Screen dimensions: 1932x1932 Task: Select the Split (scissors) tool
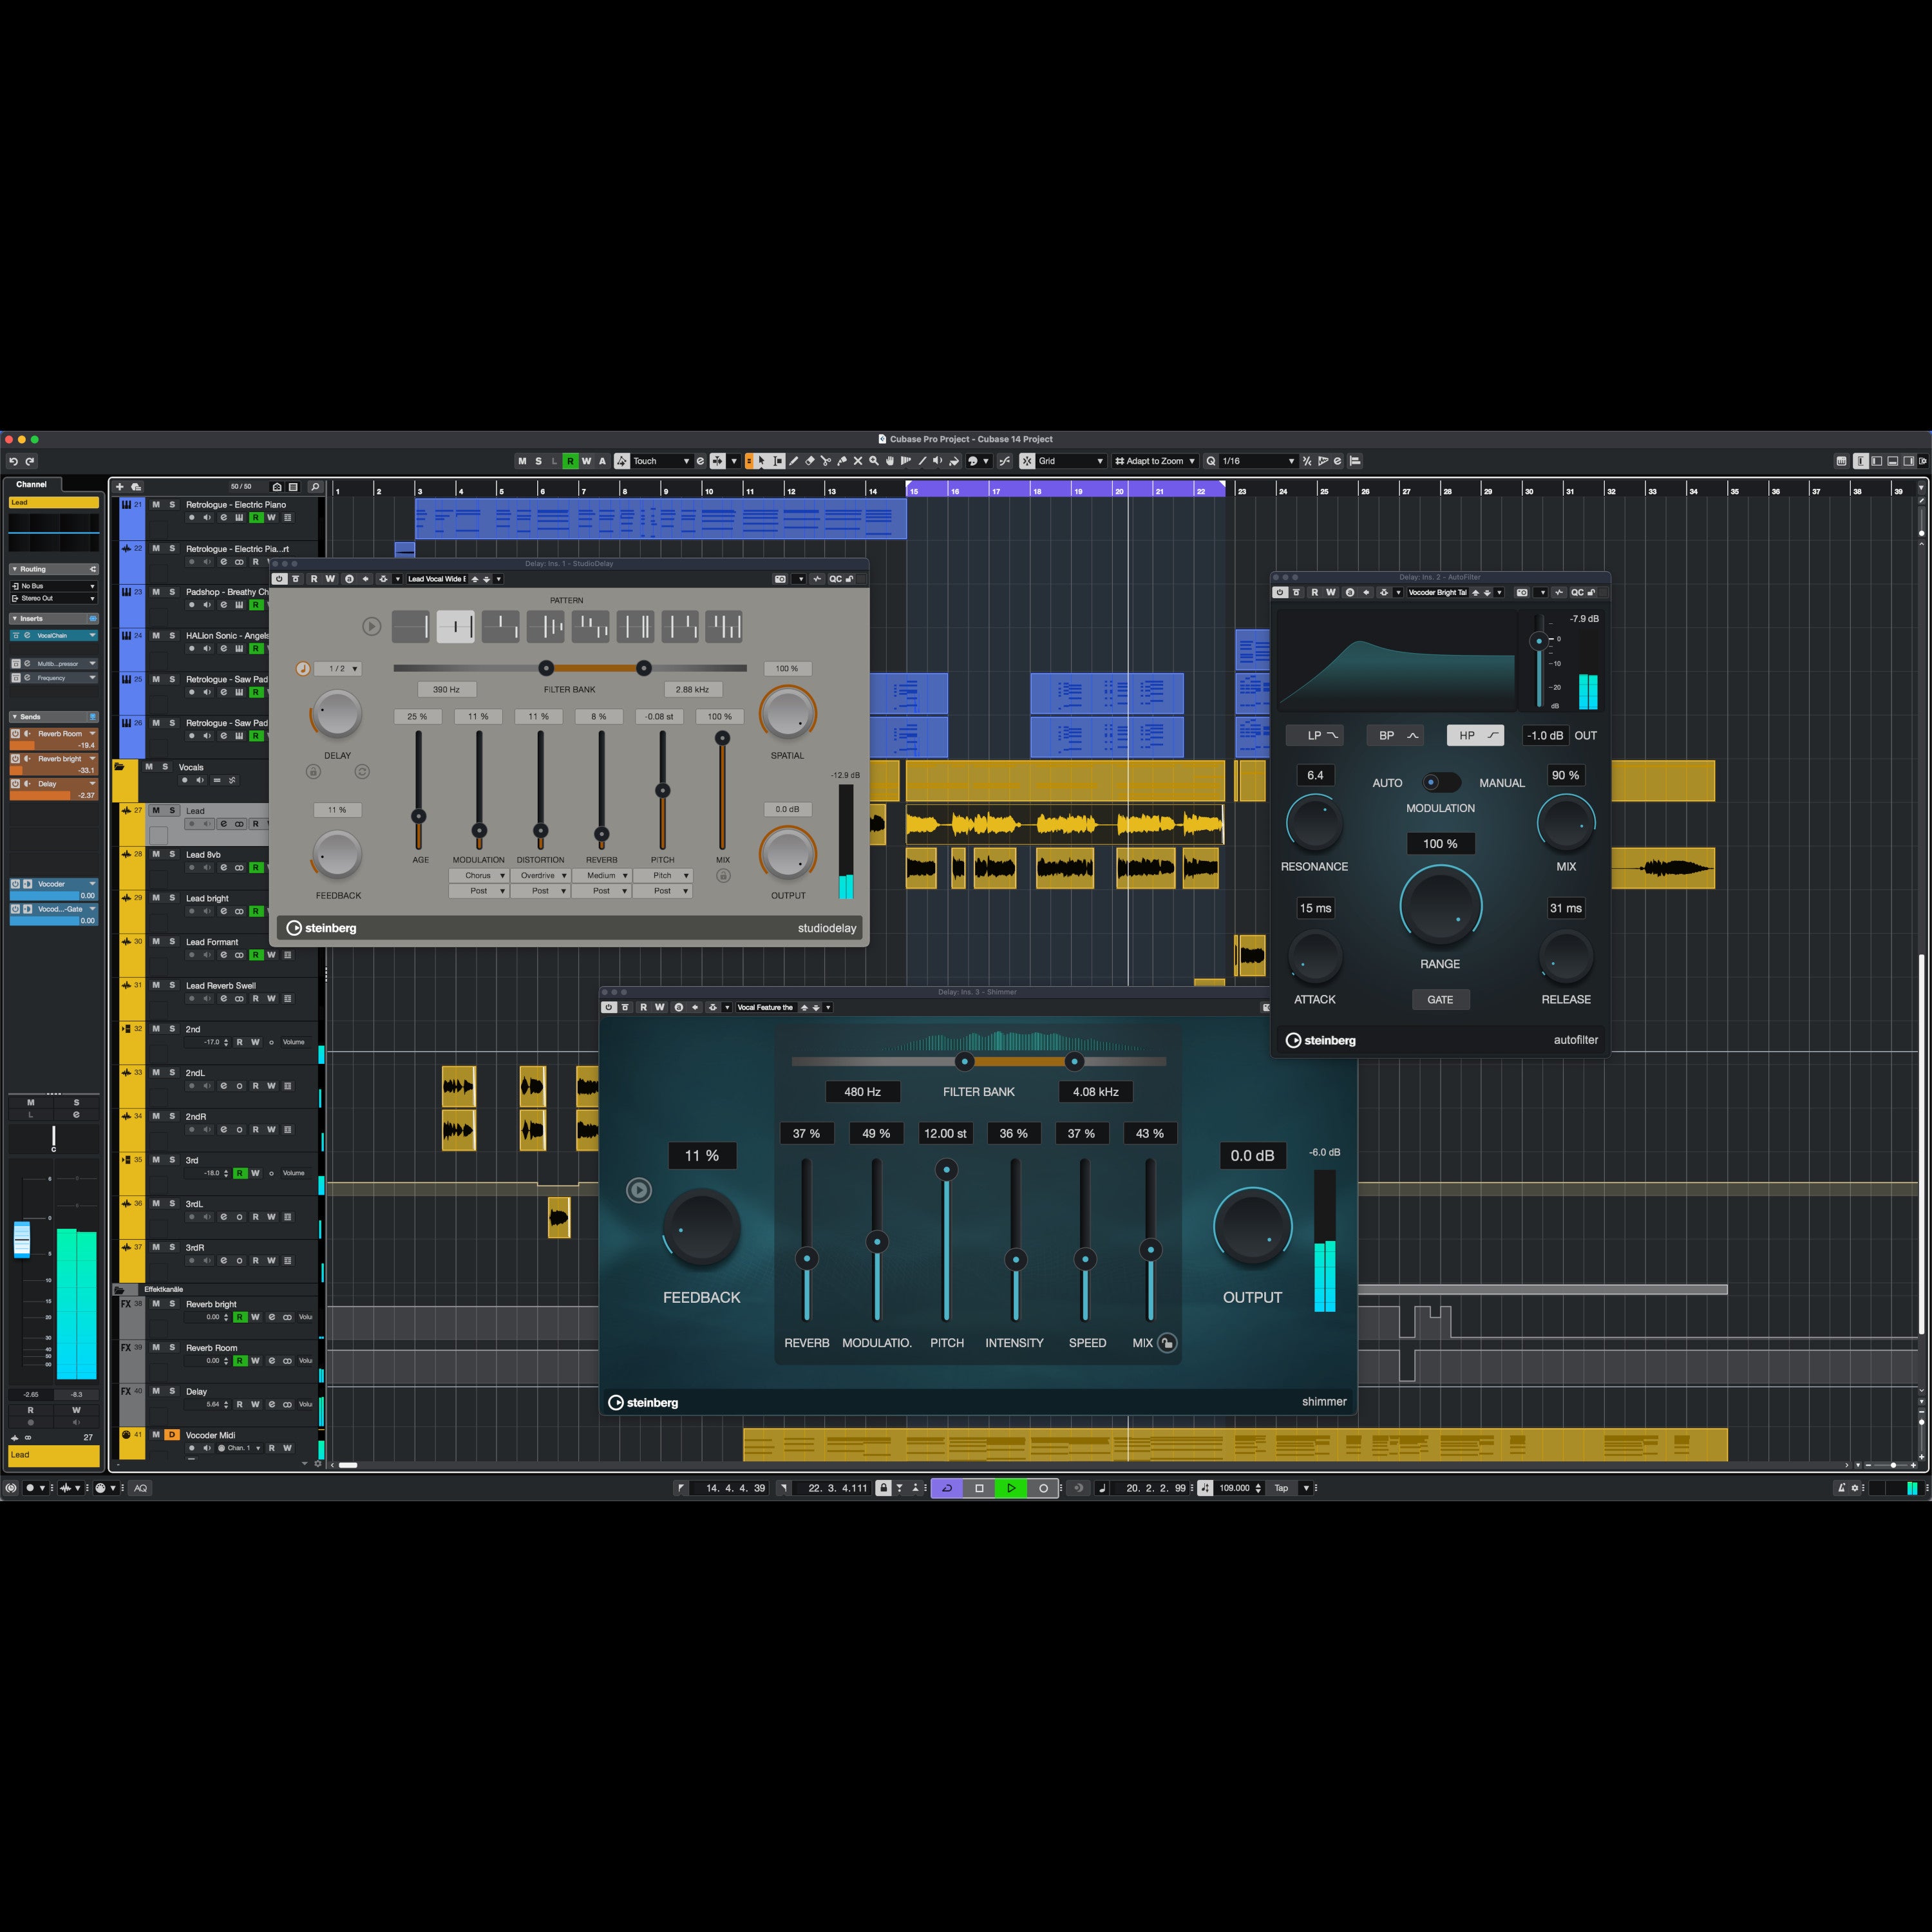point(826,461)
